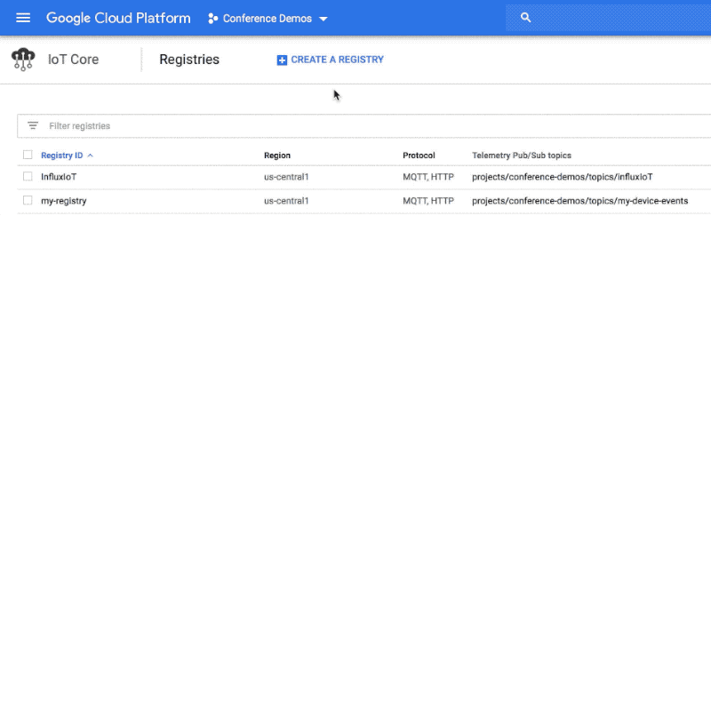
Task: Open the search bar magnifier icon
Action: 524,17
